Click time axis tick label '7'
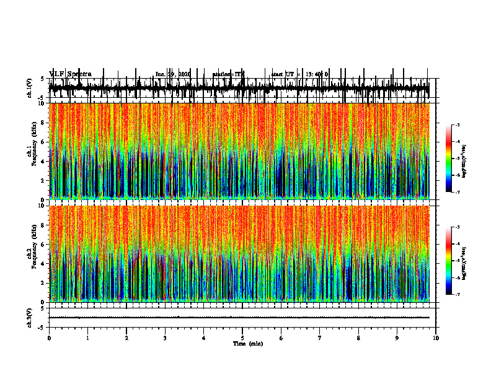Image resolution: width=491 pixels, height=379 pixels. coord(320,338)
